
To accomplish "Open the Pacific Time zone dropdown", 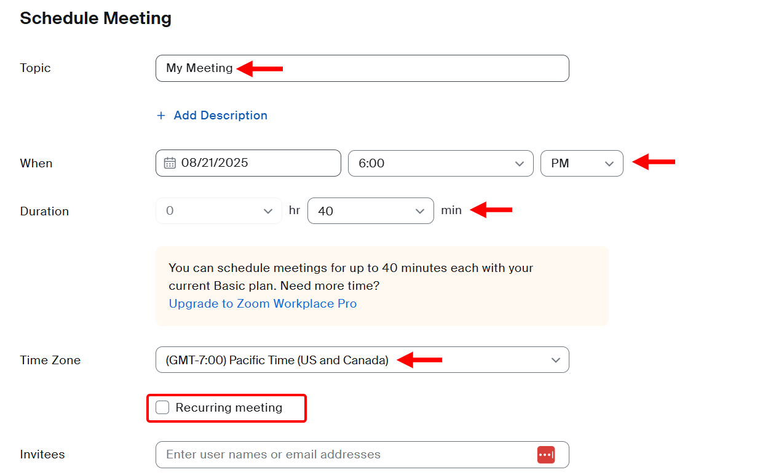I will coord(362,360).
